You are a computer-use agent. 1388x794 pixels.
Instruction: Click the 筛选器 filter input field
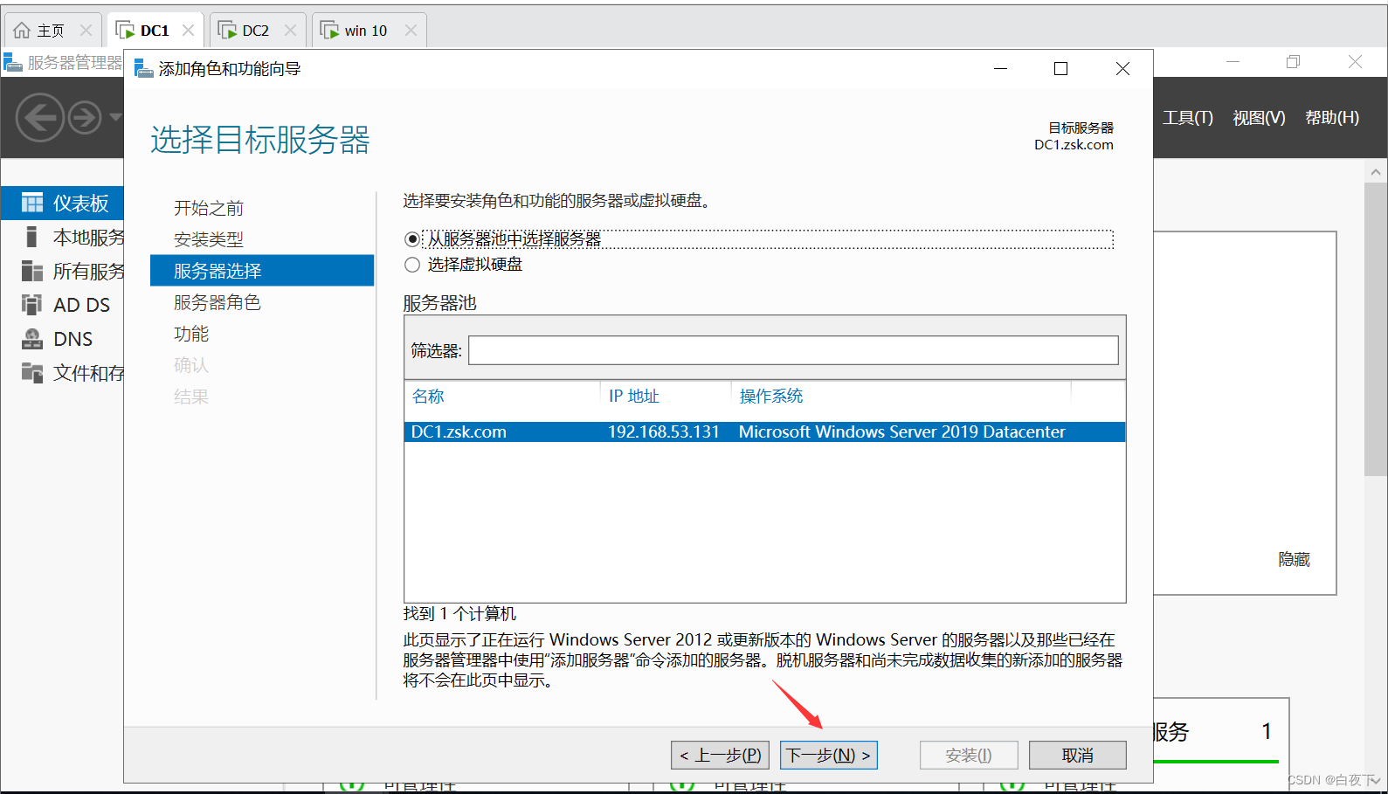click(793, 350)
